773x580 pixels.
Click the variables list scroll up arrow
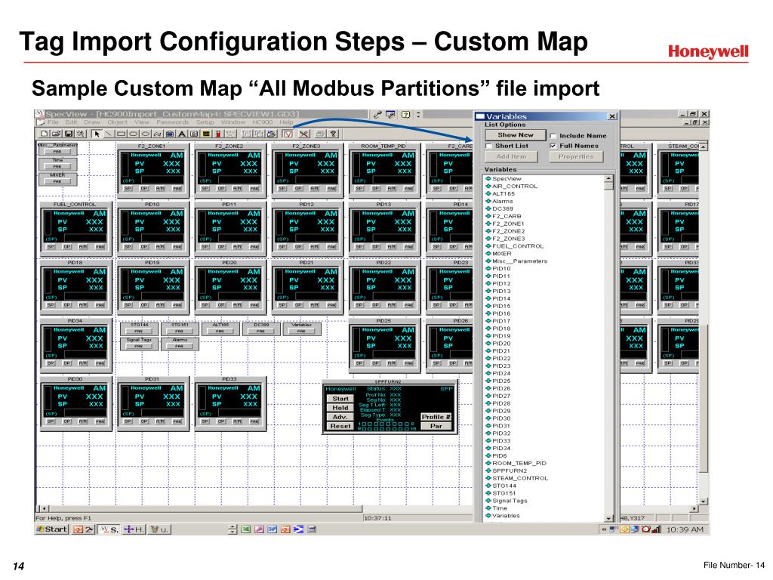(x=609, y=178)
